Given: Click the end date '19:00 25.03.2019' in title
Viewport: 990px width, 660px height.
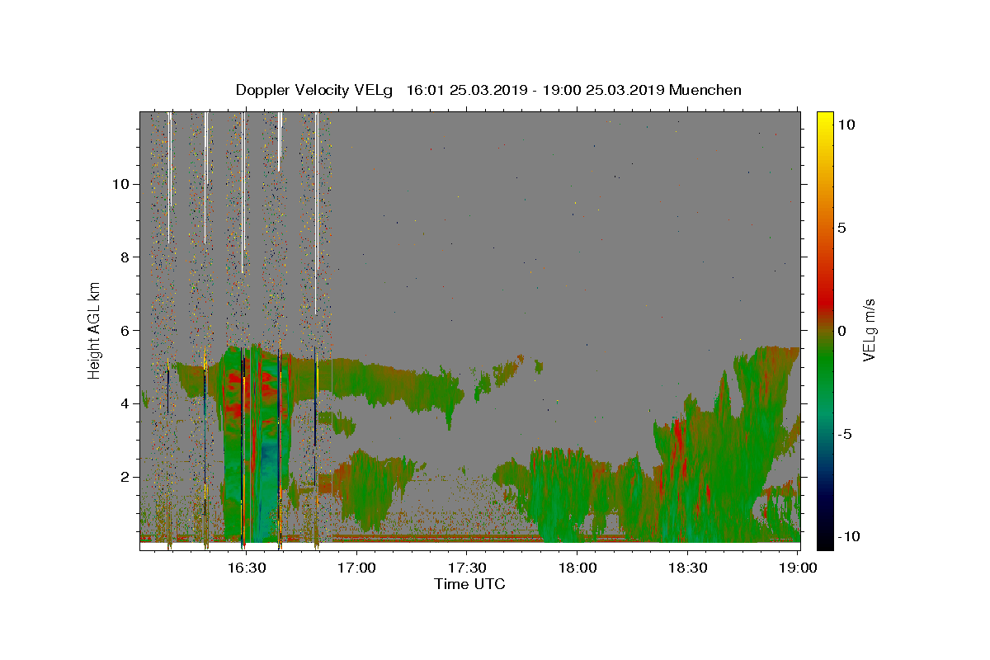Looking at the screenshot, I should (x=603, y=90).
